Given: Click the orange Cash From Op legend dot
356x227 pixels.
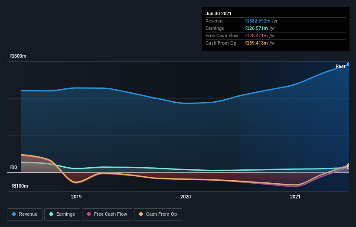Looking at the screenshot, I should pos(141,214).
